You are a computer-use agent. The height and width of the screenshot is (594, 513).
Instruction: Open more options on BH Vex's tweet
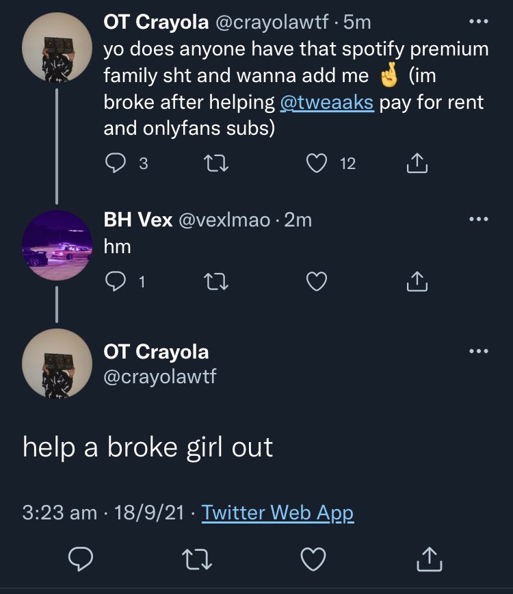point(478,220)
